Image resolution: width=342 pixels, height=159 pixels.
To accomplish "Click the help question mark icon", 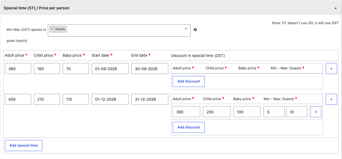I will [195, 30].
